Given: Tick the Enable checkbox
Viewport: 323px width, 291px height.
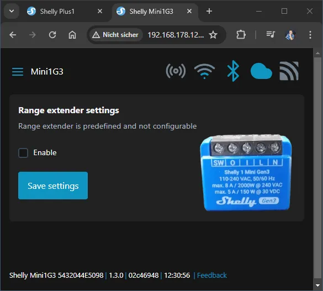Looking at the screenshot, I should 23,153.
